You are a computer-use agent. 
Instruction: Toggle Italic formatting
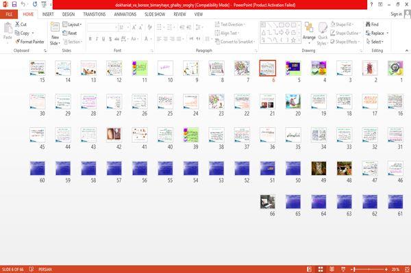tap(97, 39)
